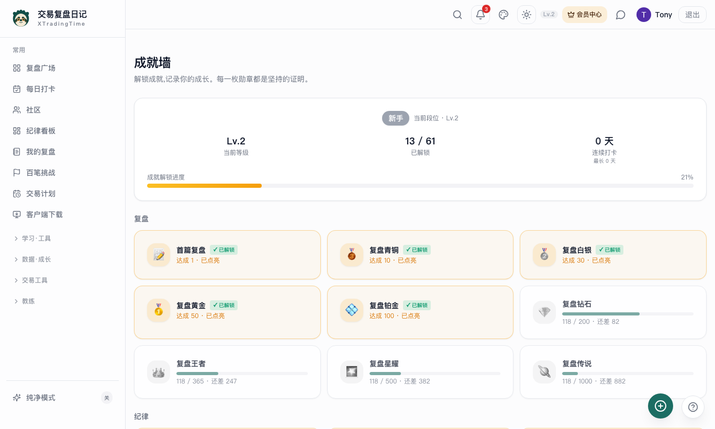Click the 复盘星耀 star icon
This screenshot has height=429, width=715.
352,372
